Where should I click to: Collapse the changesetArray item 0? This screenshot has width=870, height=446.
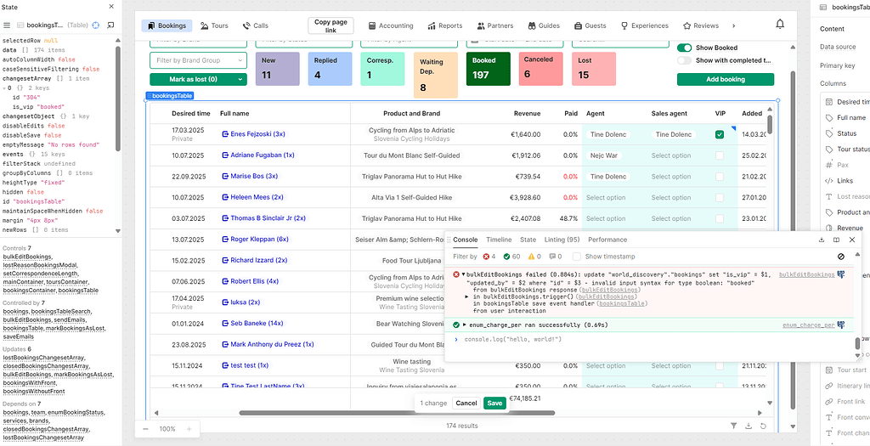[3, 88]
